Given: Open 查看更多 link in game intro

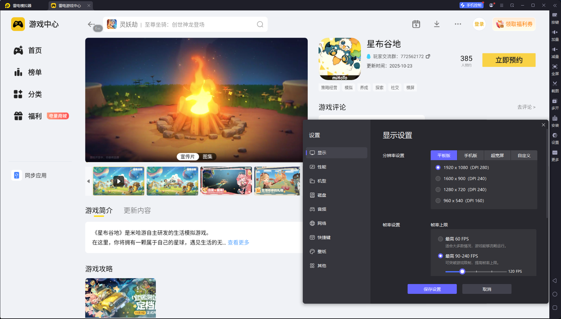Looking at the screenshot, I should (239, 243).
